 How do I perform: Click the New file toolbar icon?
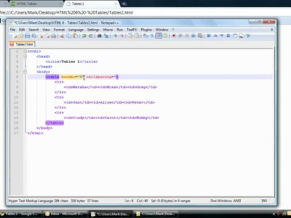pyautogui.click(x=15, y=36)
